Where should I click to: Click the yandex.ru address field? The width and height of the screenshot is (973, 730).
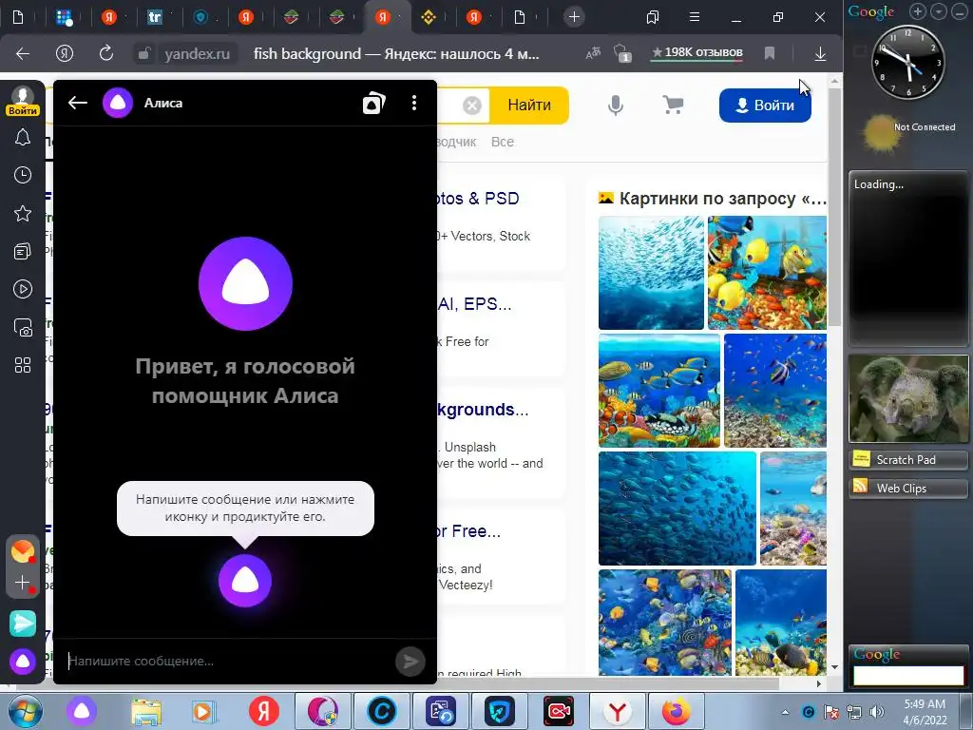coord(198,54)
